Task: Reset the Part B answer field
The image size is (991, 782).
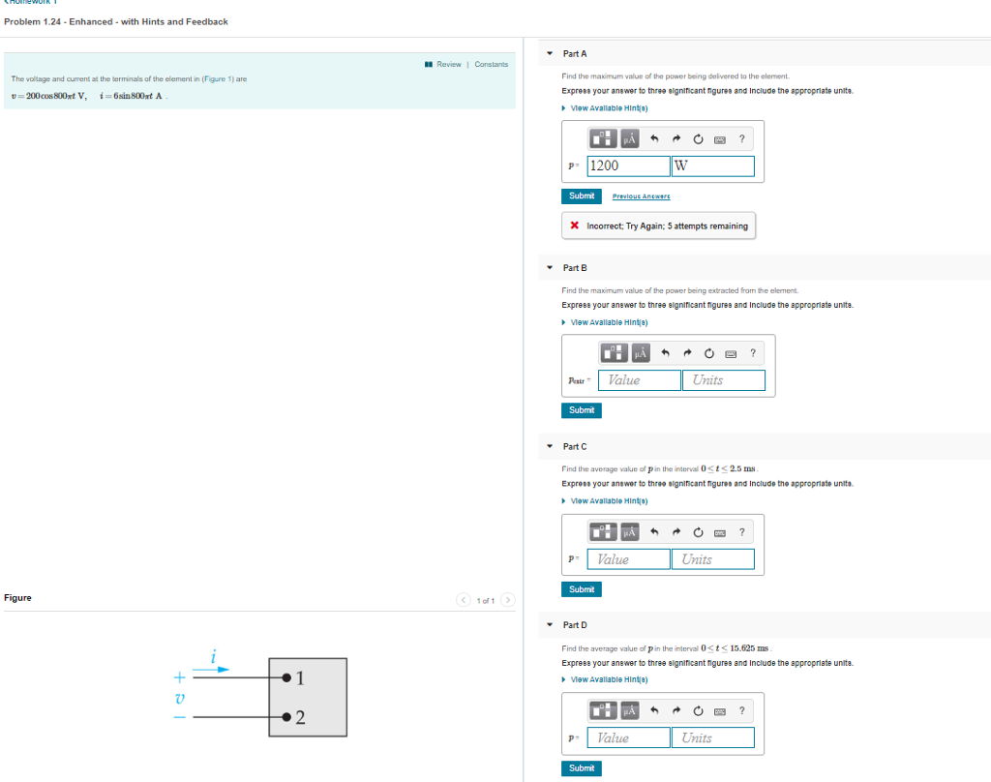Action: tap(709, 352)
